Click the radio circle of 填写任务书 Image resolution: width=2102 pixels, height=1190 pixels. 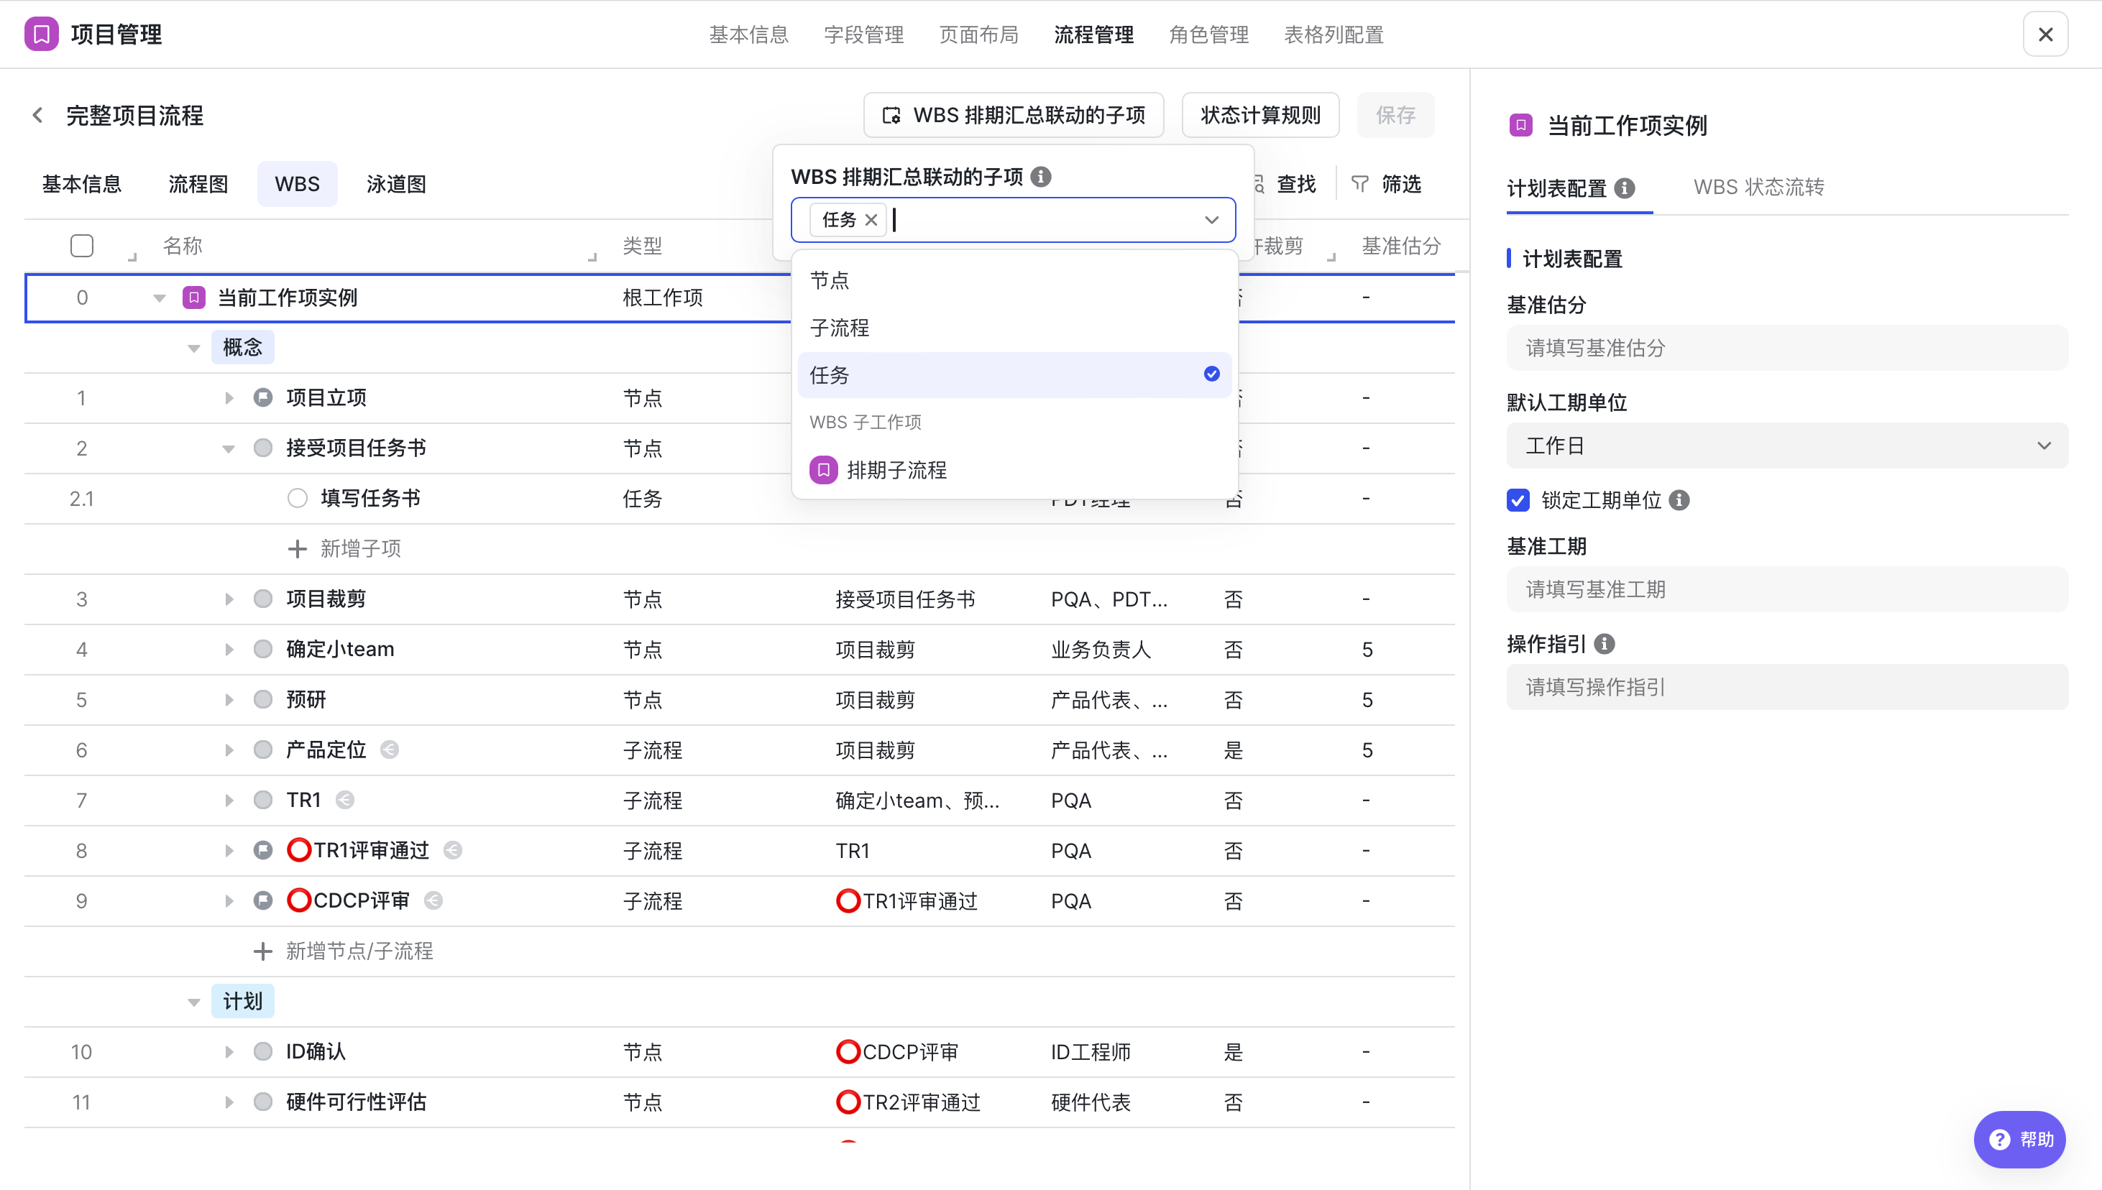(x=297, y=499)
